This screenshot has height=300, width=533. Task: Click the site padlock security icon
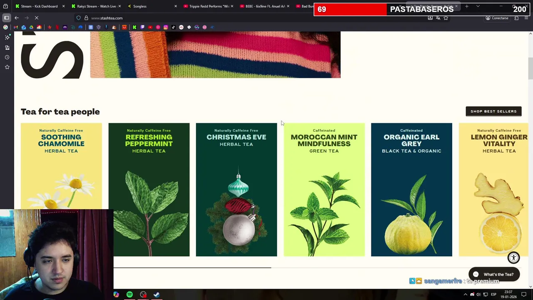click(86, 18)
